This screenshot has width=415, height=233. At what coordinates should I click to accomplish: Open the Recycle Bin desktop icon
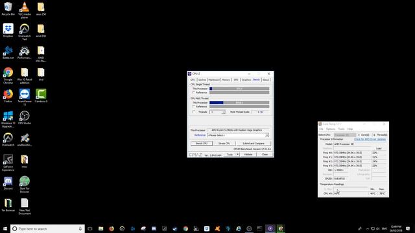pos(8,8)
